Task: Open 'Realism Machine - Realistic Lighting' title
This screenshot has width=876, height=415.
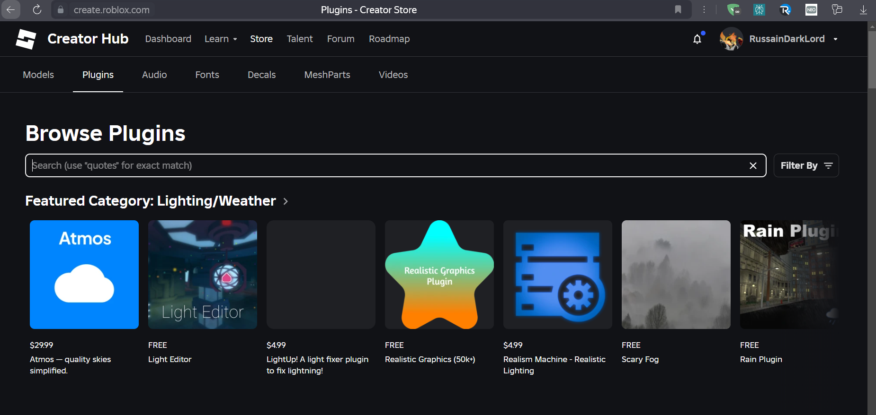Action: [554, 365]
